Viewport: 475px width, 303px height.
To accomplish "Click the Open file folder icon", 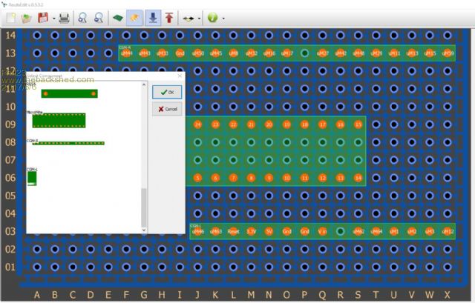I will click(x=27, y=17).
